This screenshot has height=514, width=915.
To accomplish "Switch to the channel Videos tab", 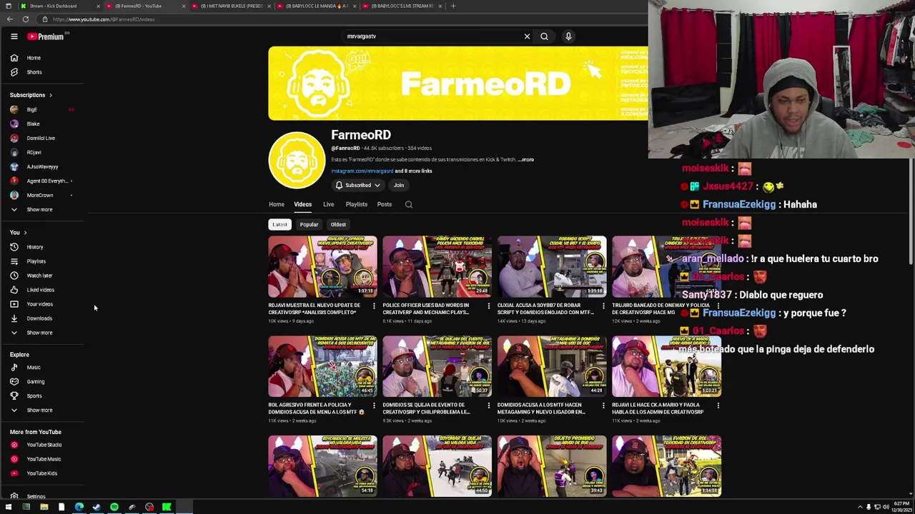I will click(x=302, y=205).
